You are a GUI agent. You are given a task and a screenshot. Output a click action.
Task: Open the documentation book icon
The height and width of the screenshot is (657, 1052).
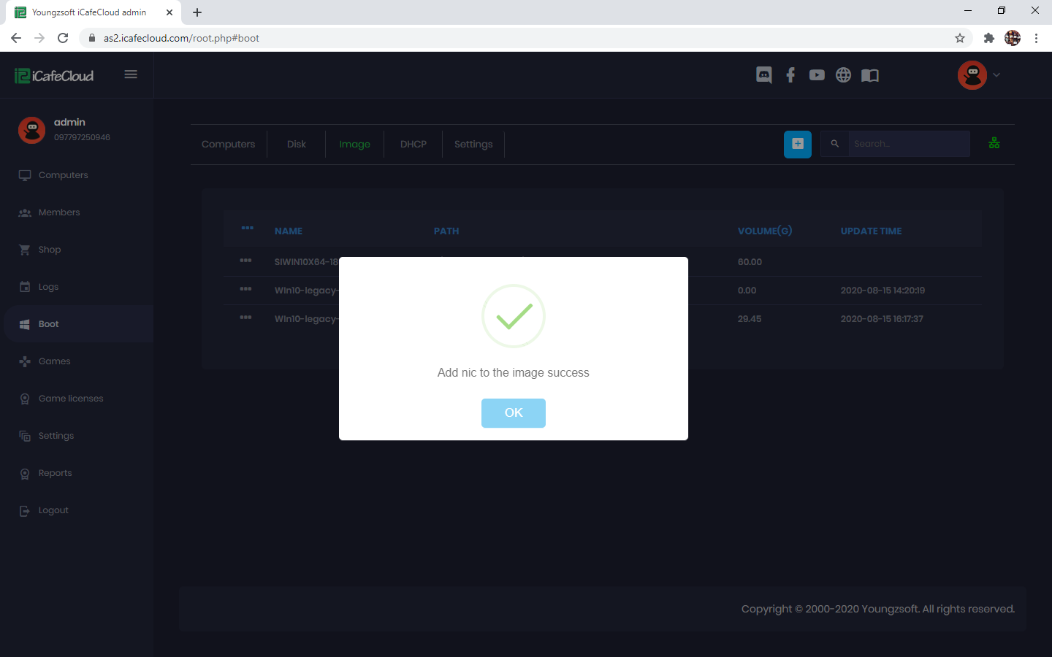(869, 75)
